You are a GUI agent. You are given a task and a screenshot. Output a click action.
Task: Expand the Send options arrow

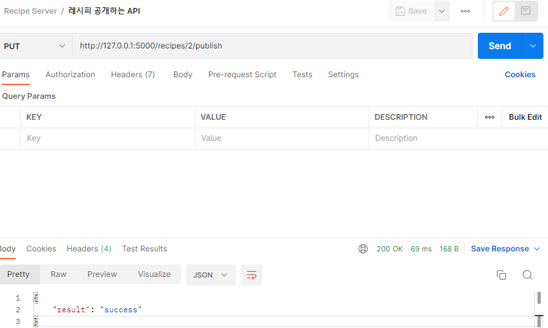point(533,46)
